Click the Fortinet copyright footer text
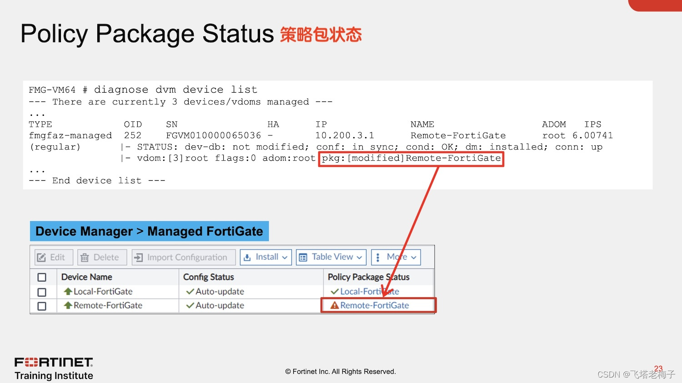 (341, 372)
